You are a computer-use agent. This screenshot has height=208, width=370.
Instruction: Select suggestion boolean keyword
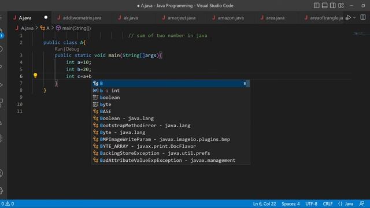[x=171, y=98]
